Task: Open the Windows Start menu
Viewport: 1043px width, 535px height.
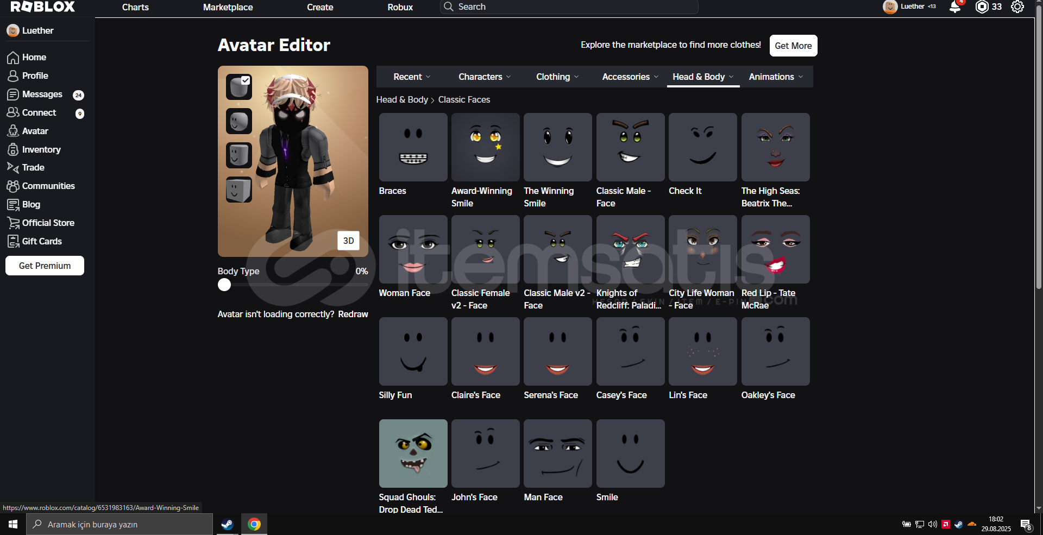Action: (x=13, y=524)
